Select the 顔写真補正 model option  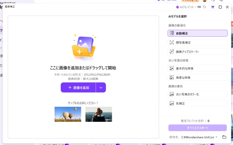pyautogui.click(x=197, y=43)
